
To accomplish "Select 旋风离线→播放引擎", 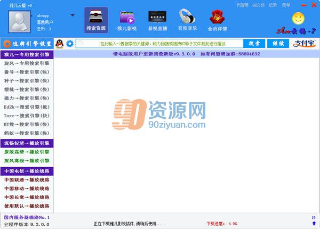I will click(27, 161).
